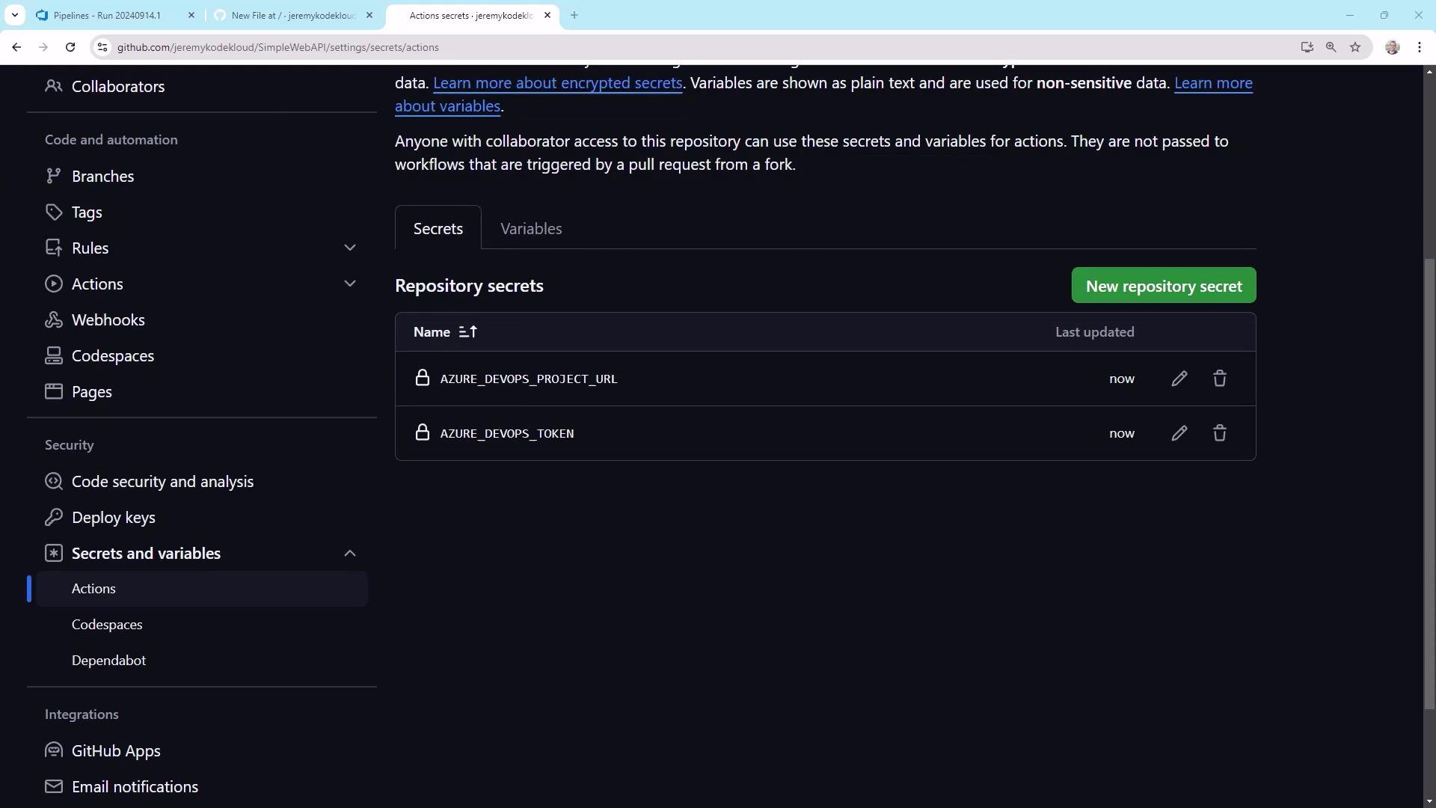Edit the AZURE_DEVOPS_TOKEN secret pencil icon

[1179, 433]
